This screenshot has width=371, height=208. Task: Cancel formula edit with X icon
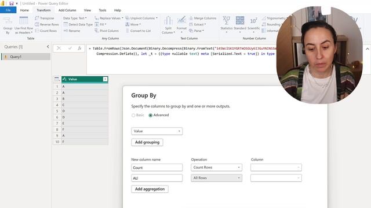point(59,48)
